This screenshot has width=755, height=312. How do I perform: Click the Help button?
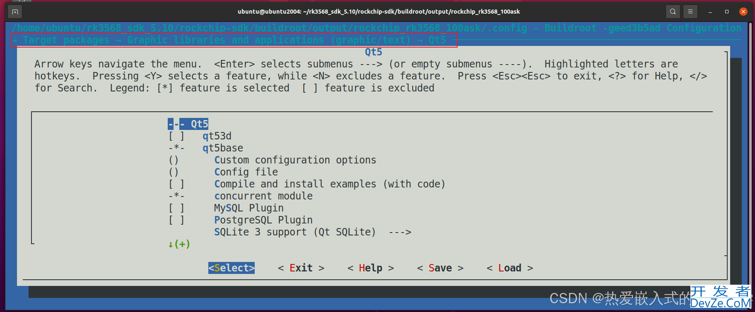pos(371,268)
